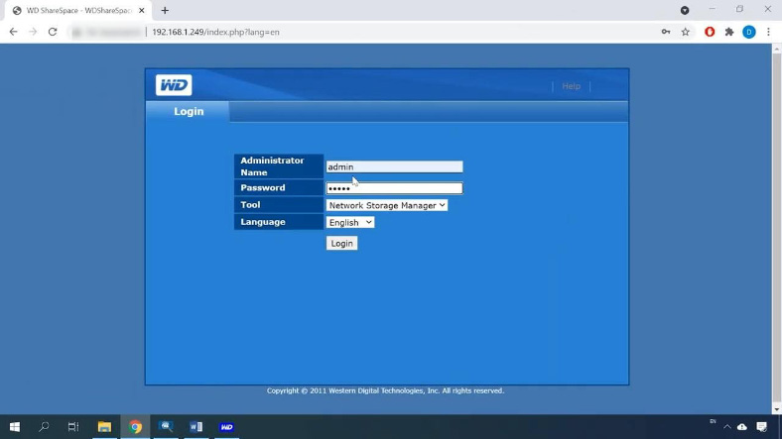Focus the Password input field
782x439 pixels.
(x=394, y=188)
